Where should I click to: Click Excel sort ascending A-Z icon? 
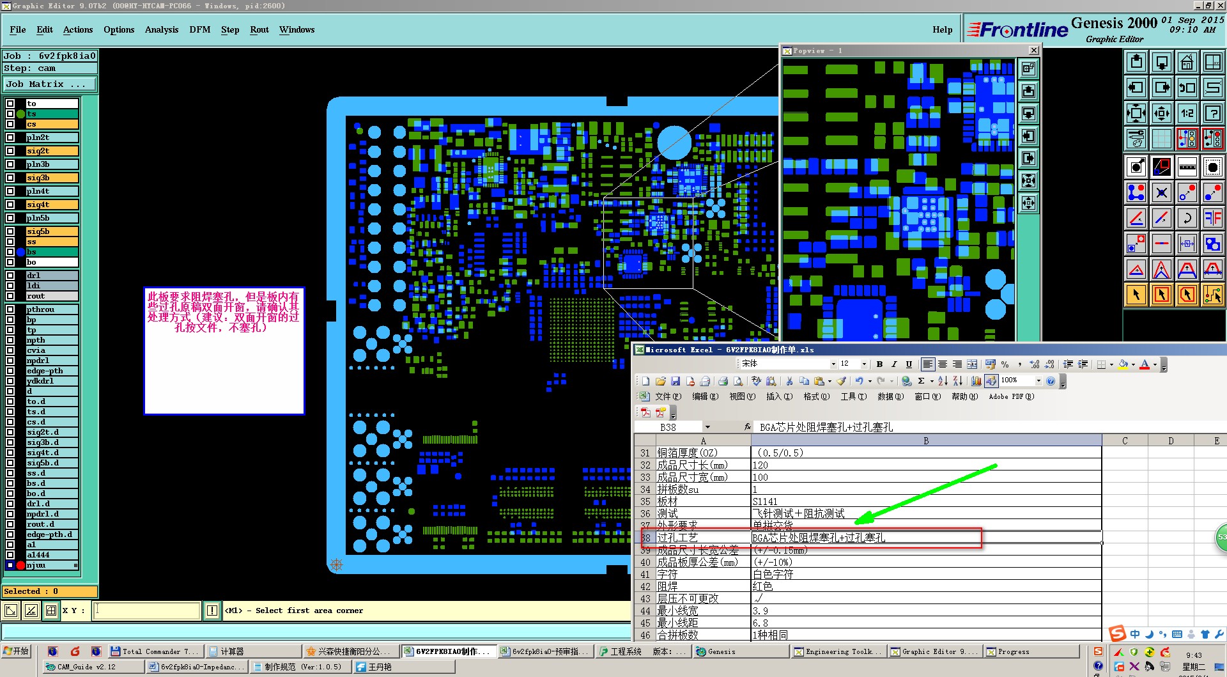[x=943, y=381]
